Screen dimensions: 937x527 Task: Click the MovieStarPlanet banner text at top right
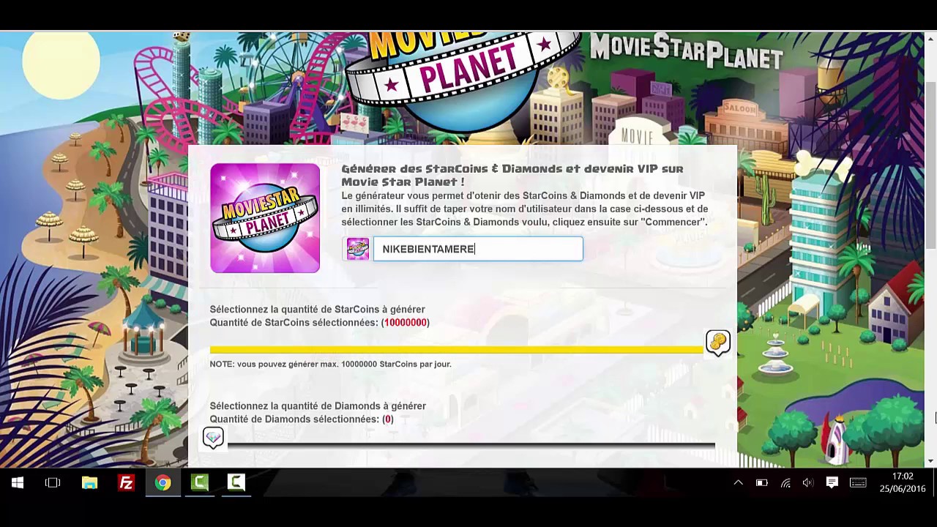pos(687,51)
